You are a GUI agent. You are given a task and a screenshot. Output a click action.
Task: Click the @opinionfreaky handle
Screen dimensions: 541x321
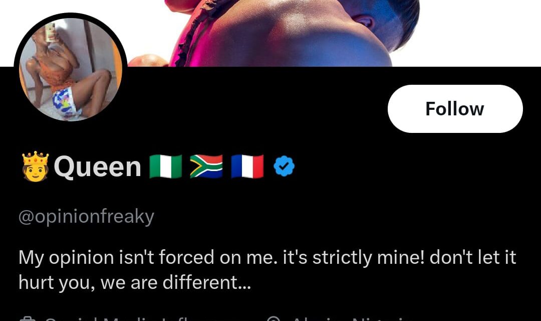(86, 217)
